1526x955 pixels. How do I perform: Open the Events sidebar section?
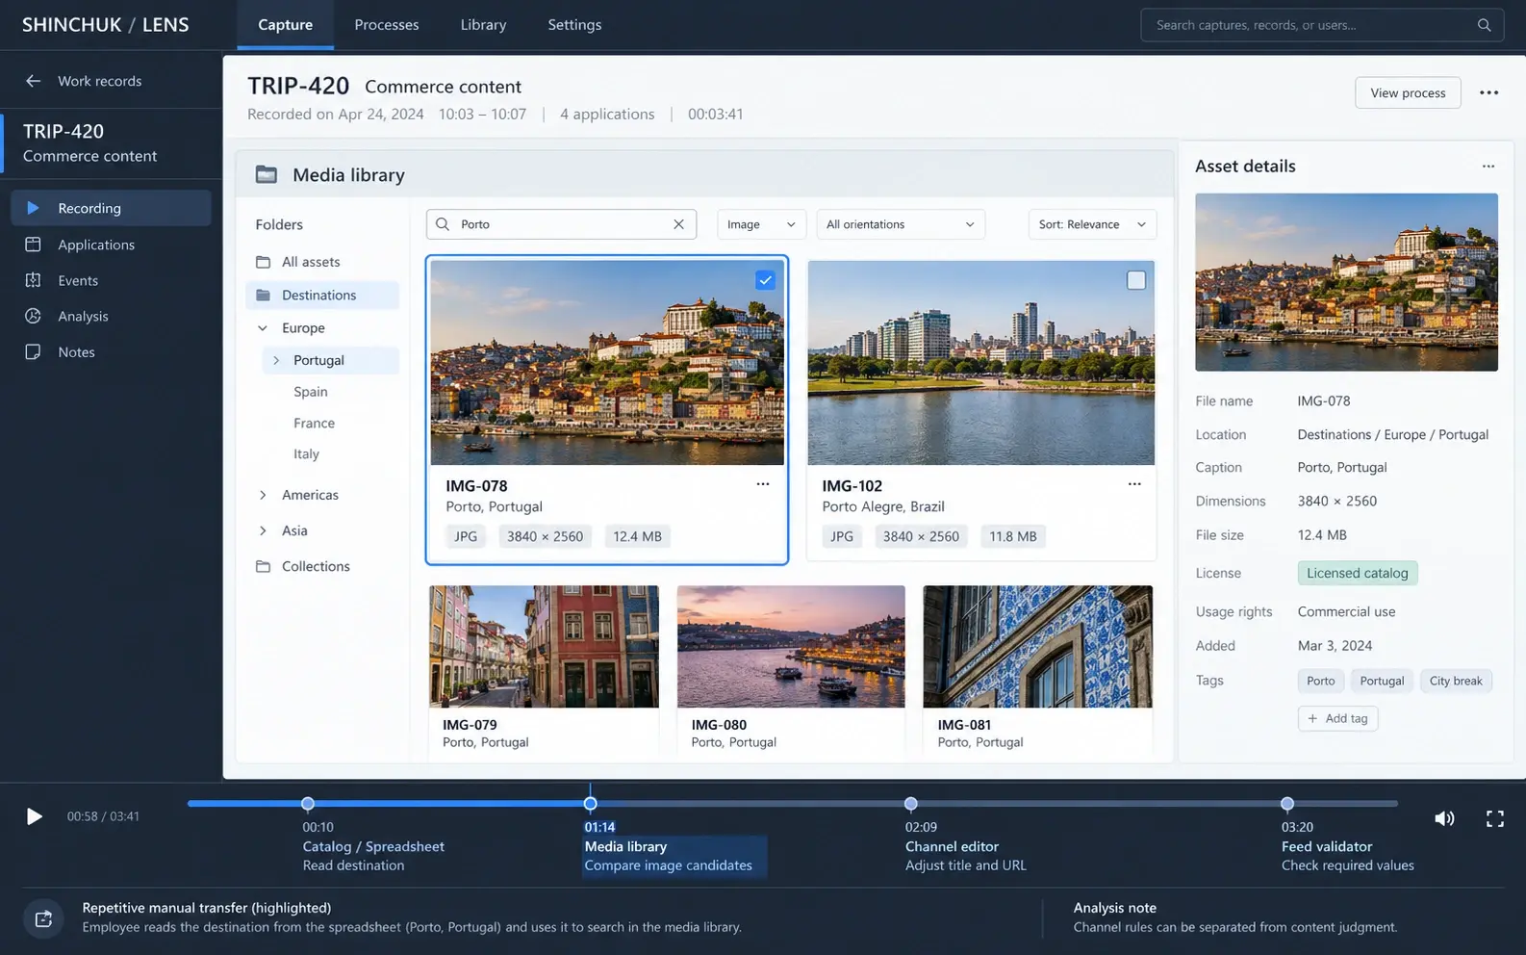pyautogui.click(x=111, y=280)
